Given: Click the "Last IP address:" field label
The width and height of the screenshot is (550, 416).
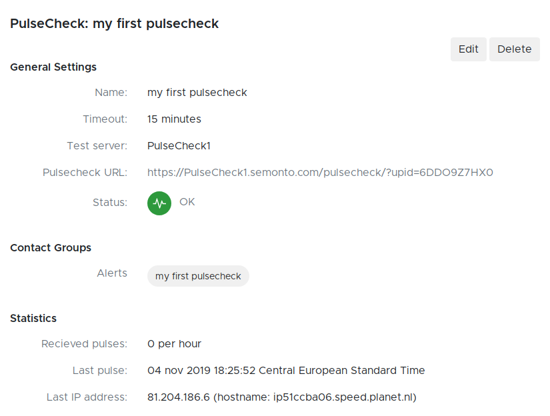Looking at the screenshot, I should coord(87,397).
